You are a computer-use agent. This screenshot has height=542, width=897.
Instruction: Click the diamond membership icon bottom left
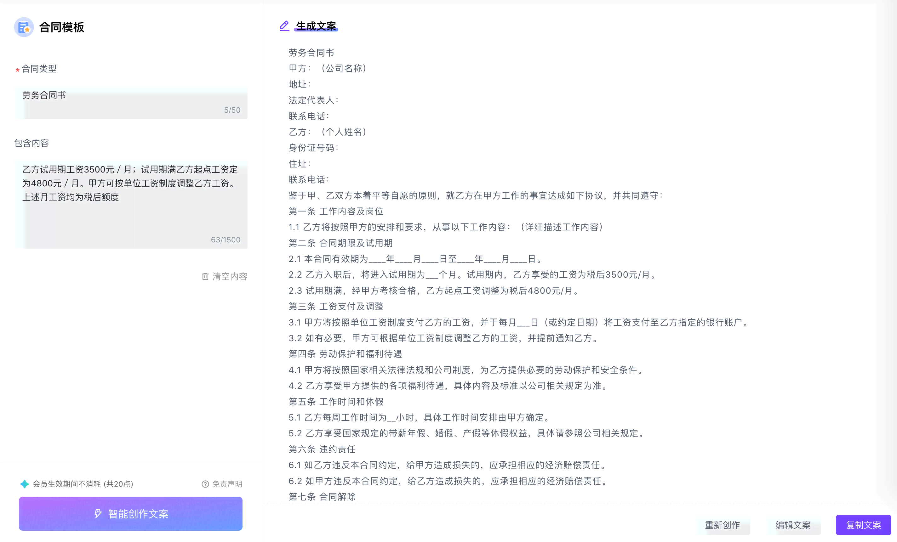point(23,484)
